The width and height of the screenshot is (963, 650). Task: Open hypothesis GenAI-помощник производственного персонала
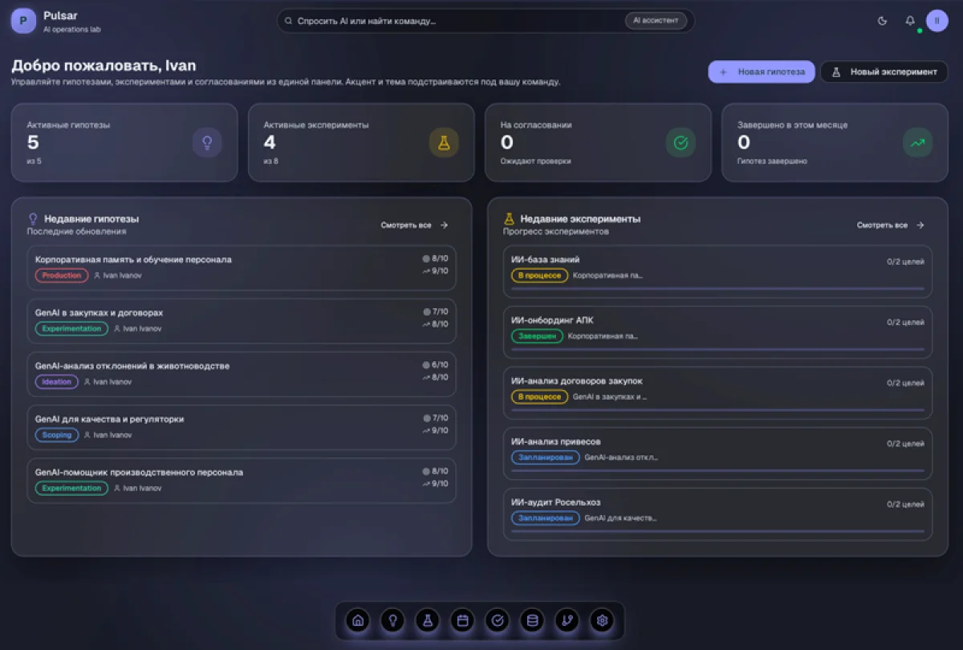coord(242,481)
